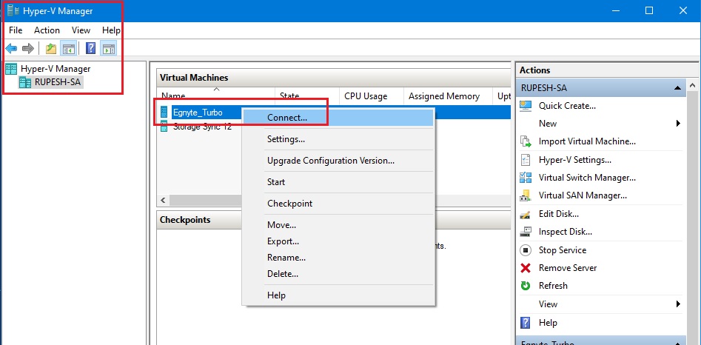Open the File menu
Viewport: 701px width, 345px height.
pos(16,30)
